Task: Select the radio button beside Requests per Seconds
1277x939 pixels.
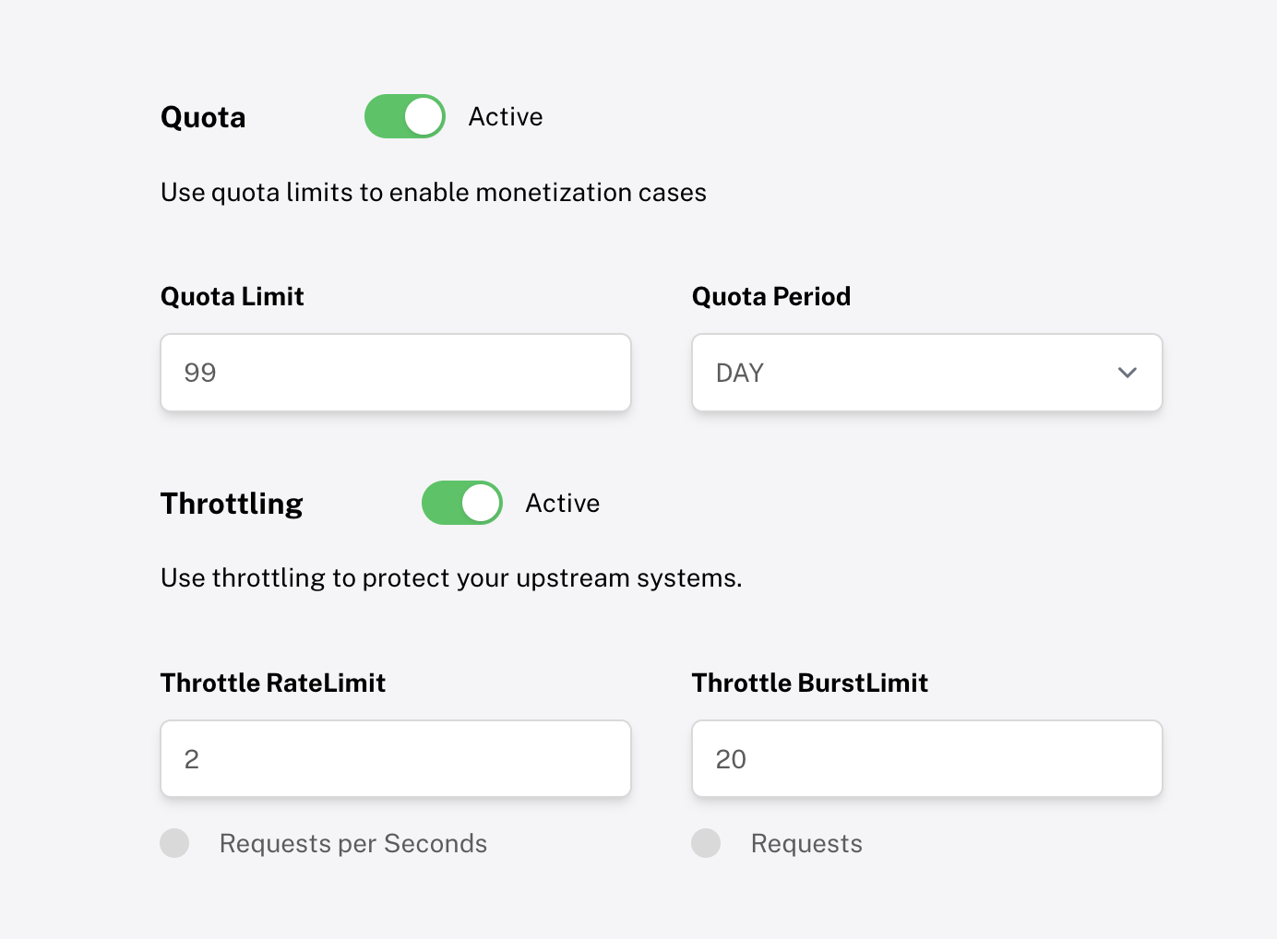Action: tap(174, 842)
